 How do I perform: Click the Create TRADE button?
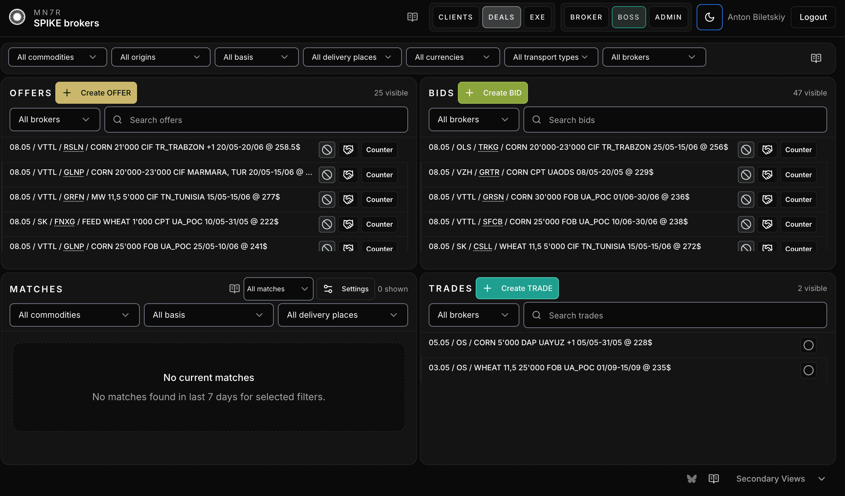pos(517,288)
